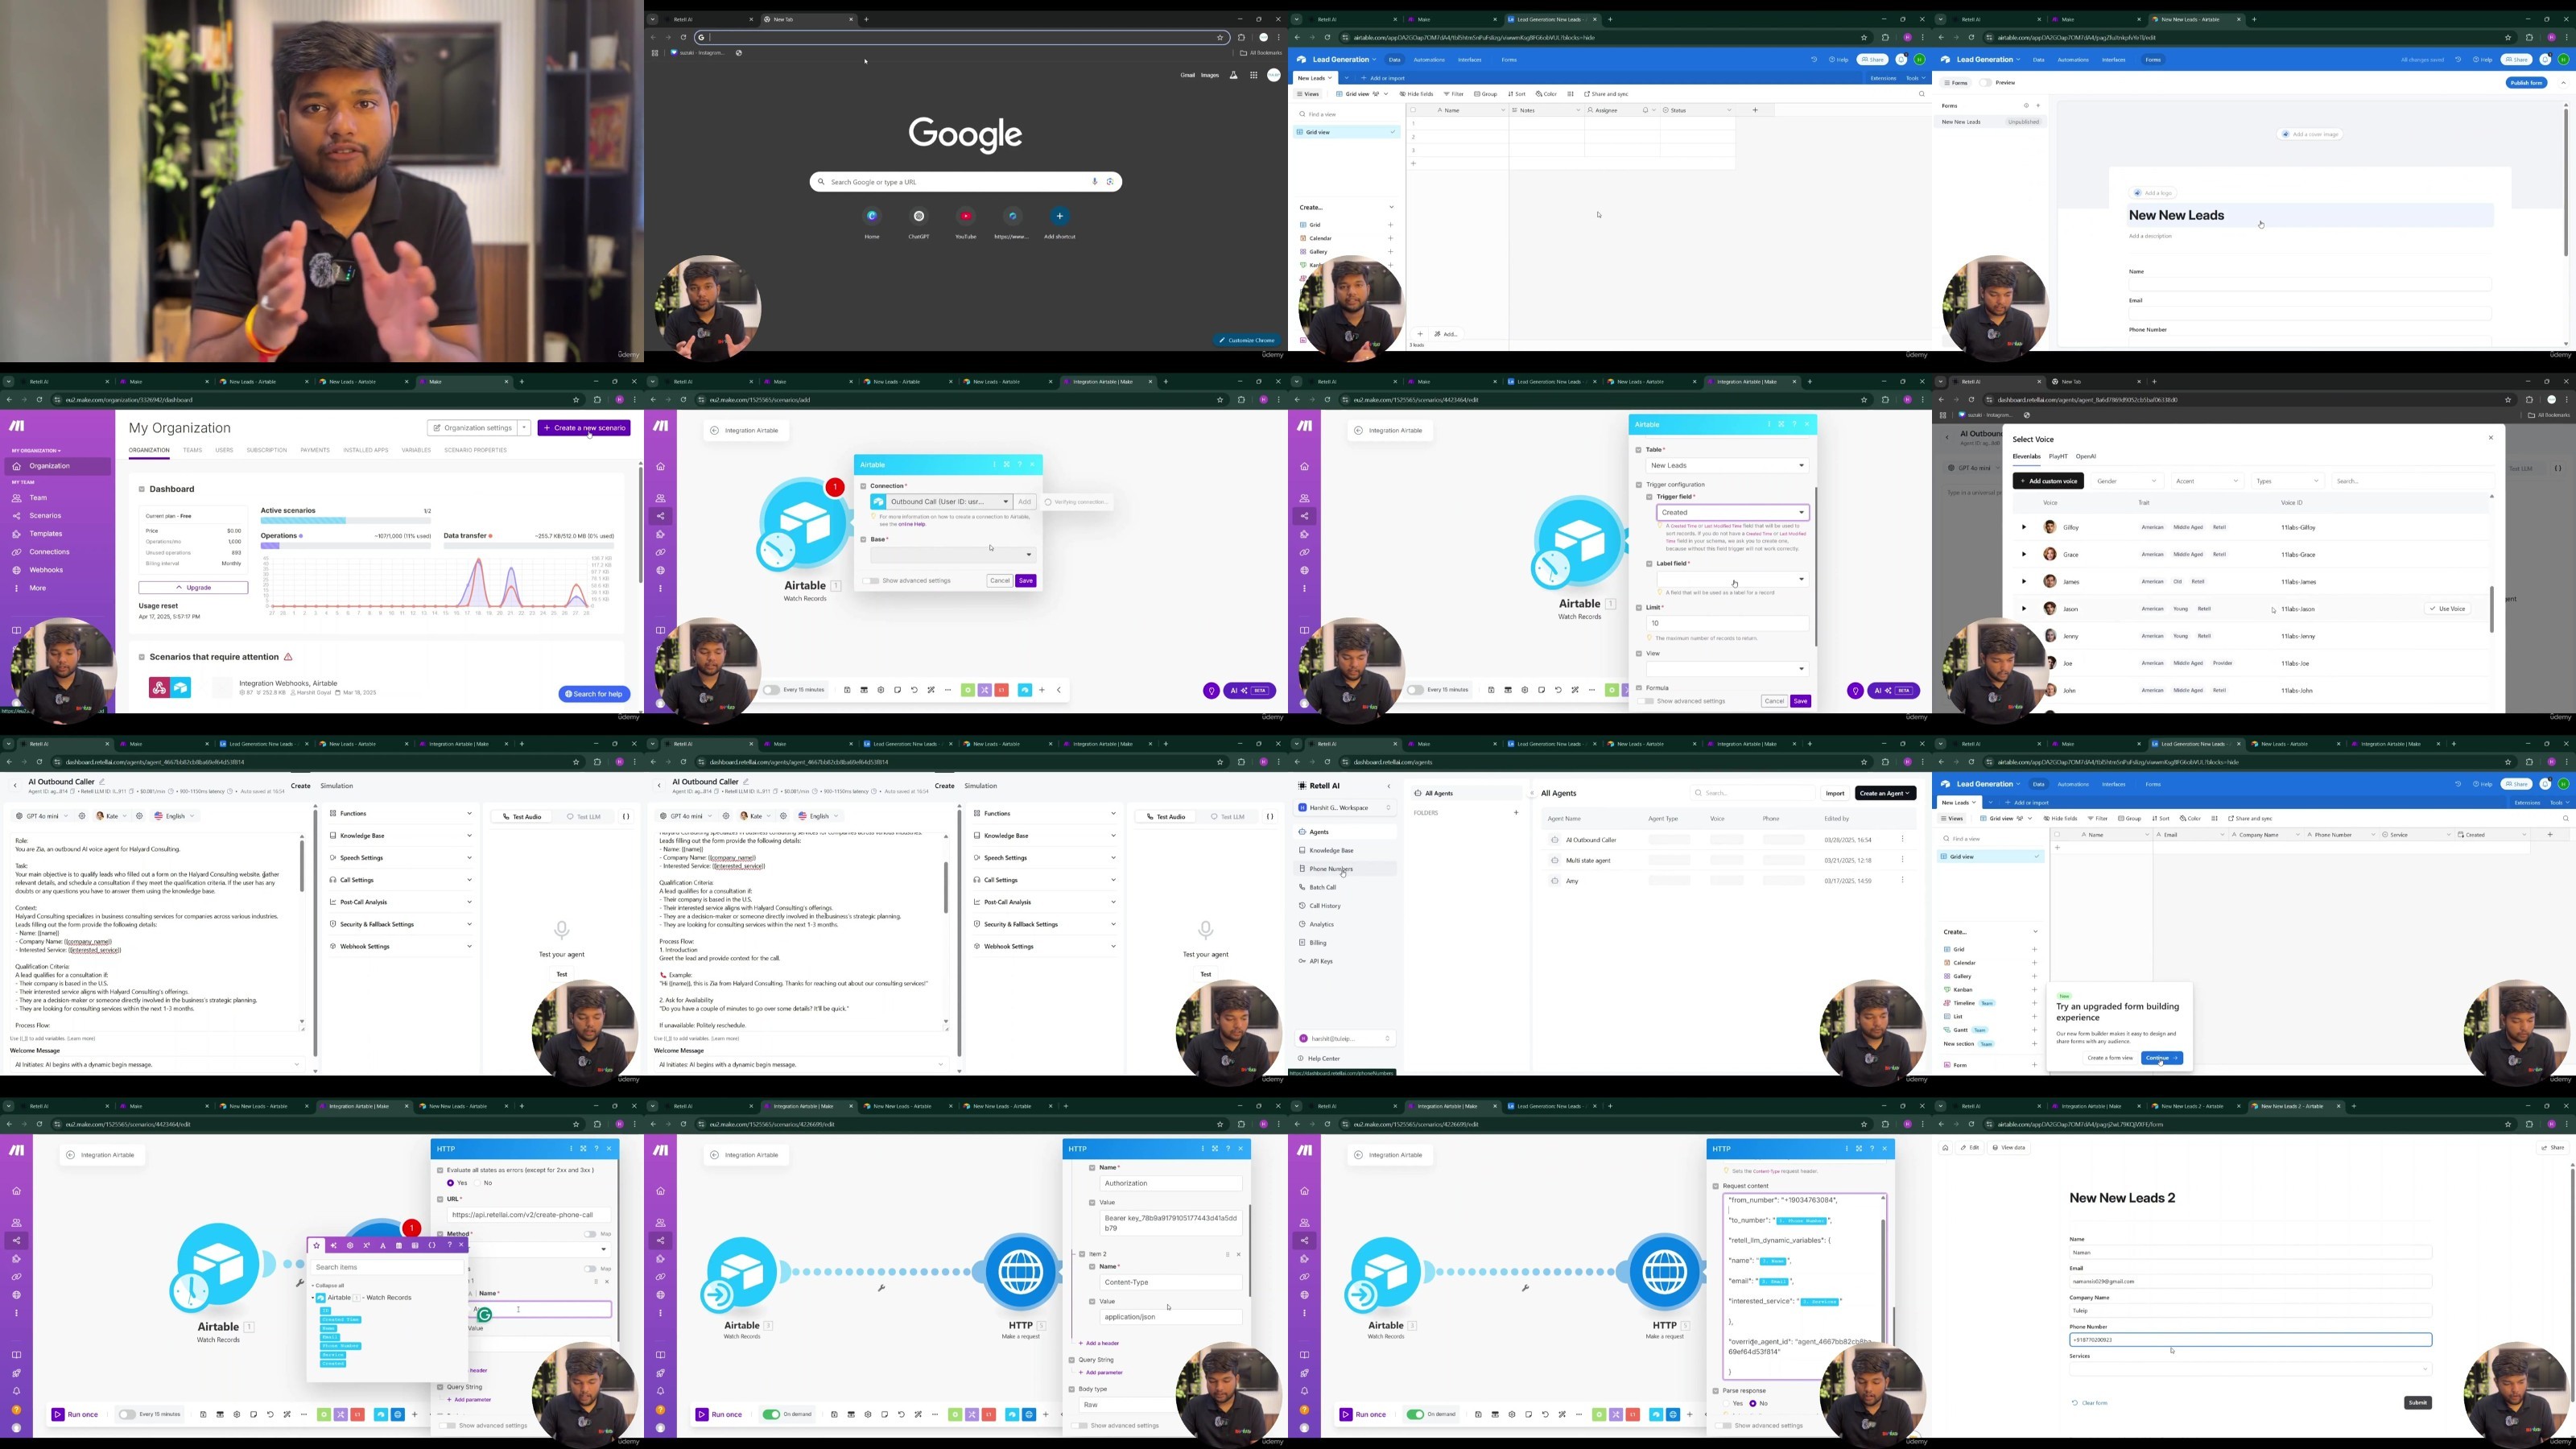Image resolution: width=2576 pixels, height=1449 pixels.
Task: Play the Gilfoy voice sample
Action: tap(2023, 527)
